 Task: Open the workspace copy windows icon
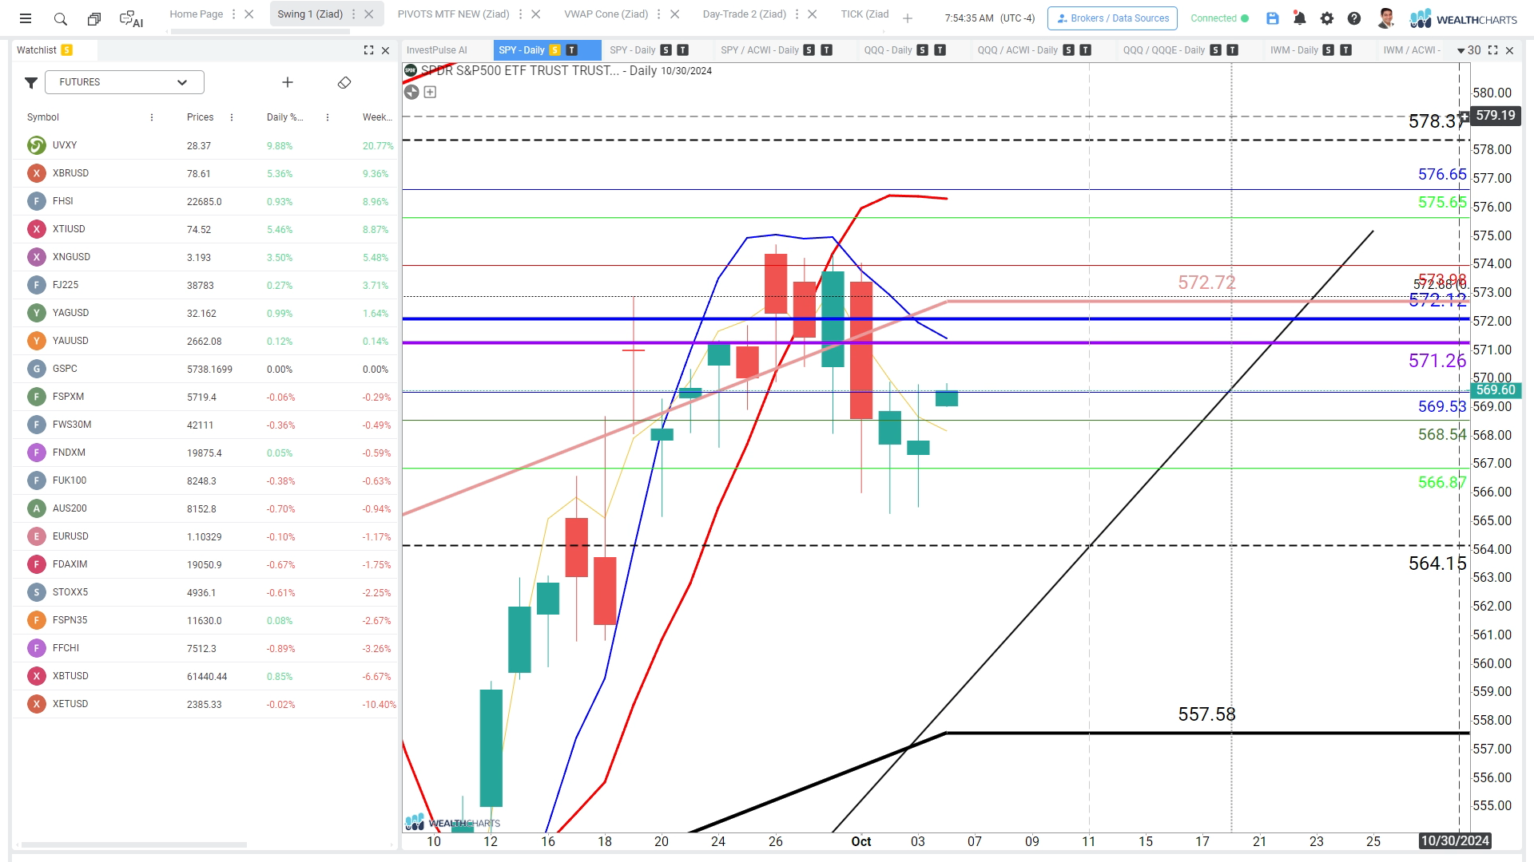pos(94,18)
